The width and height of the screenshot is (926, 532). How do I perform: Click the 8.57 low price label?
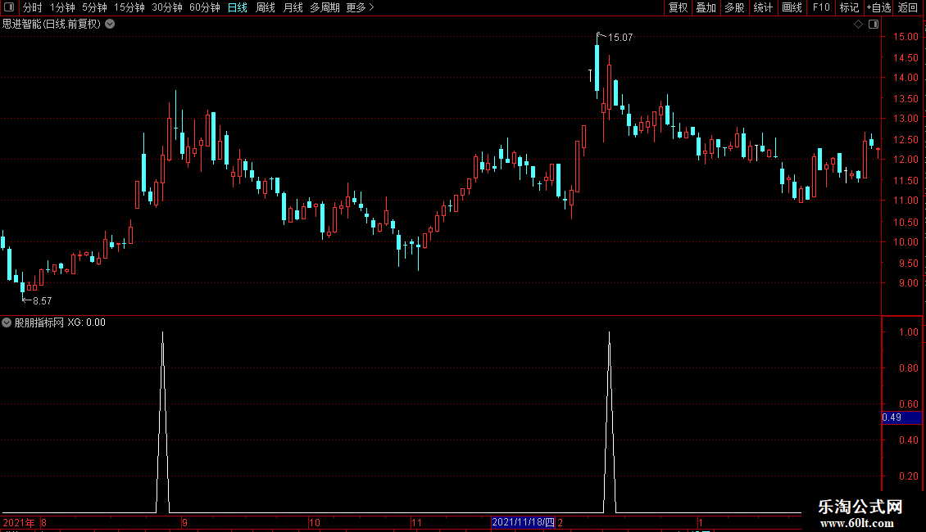(x=42, y=301)
